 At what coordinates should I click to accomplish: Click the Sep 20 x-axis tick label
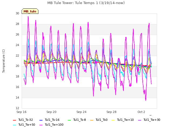click(x=51, y=112)
